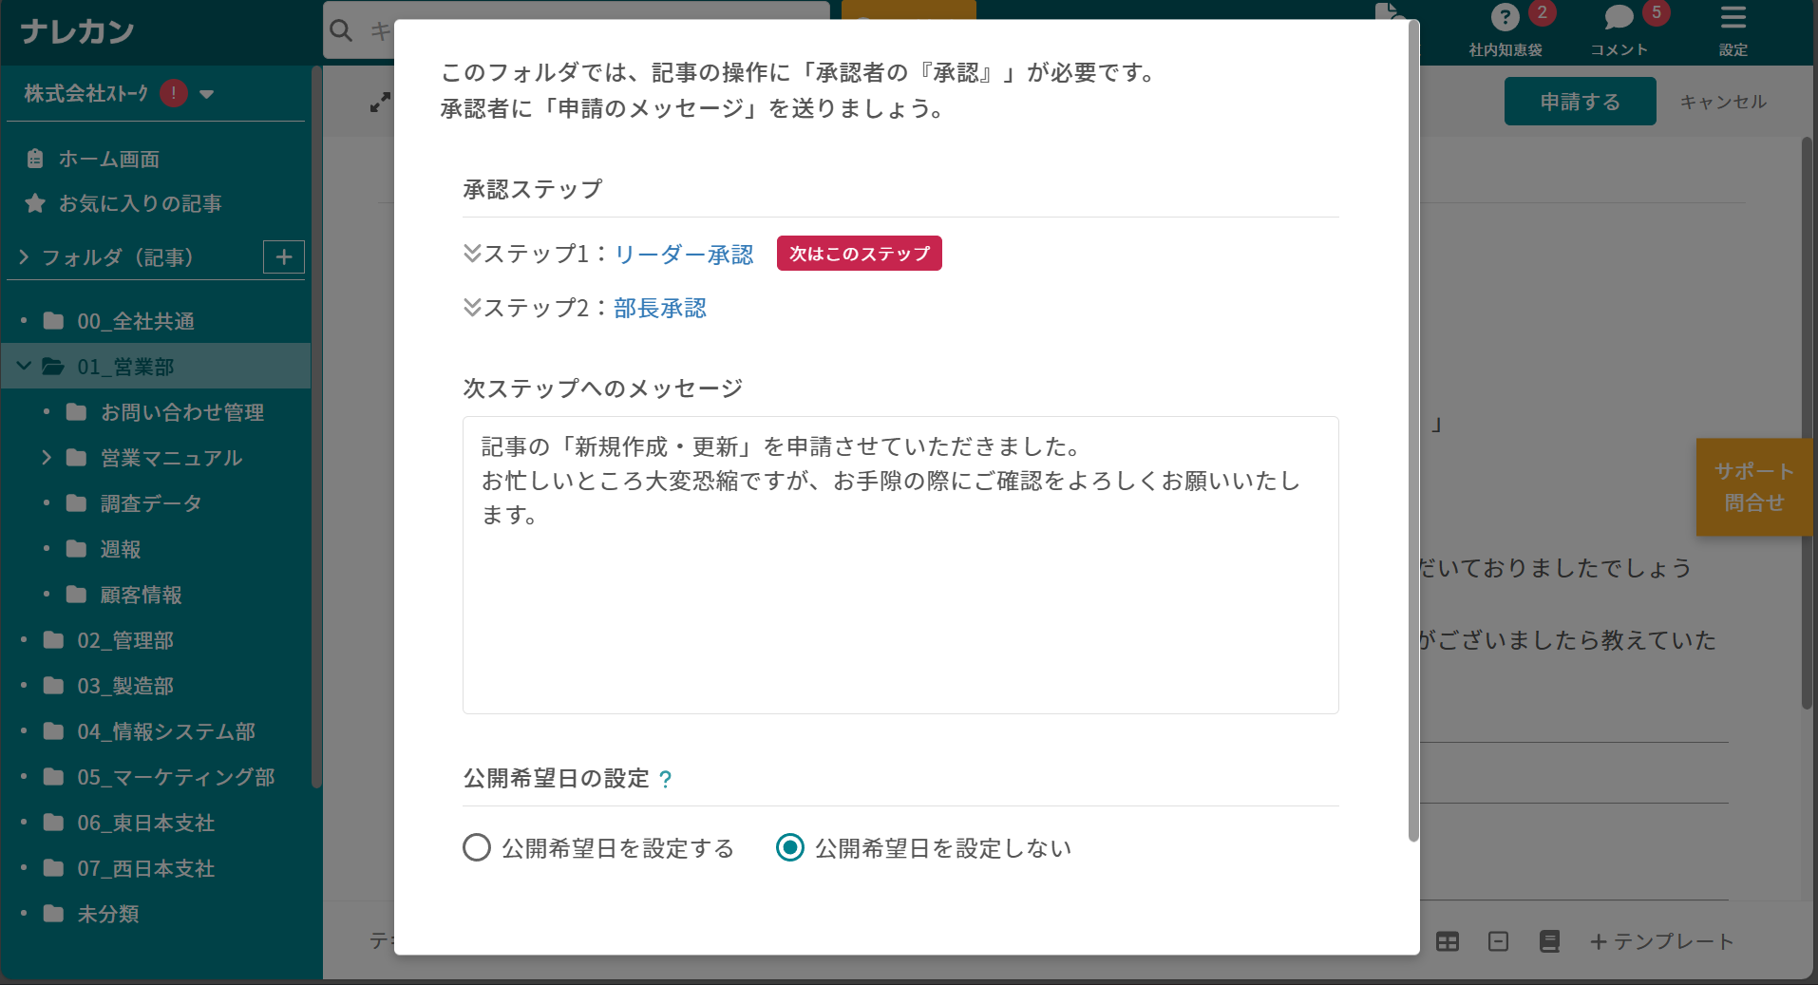Click the ホーム画面 home icon
The height and width of the screenshot is (985, 1818).
pos(35,159)
